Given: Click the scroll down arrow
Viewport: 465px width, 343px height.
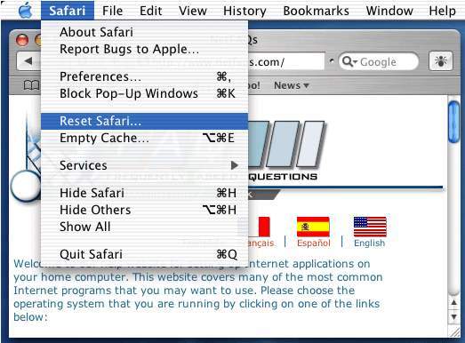Looking at the screenshot, I should tap(453, 317).
